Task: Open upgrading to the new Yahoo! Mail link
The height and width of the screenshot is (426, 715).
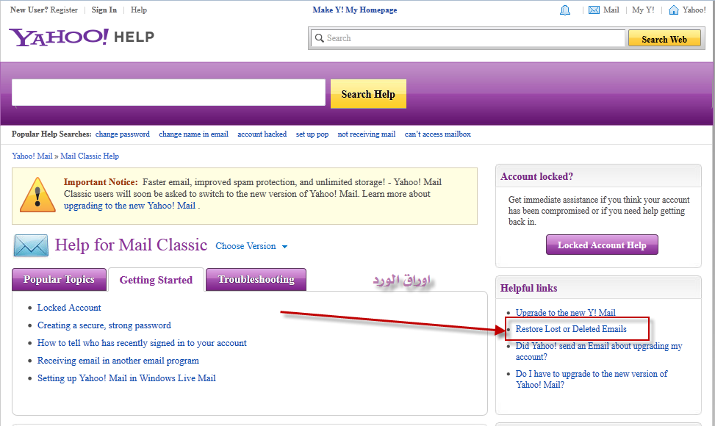Action: (129, 206)
